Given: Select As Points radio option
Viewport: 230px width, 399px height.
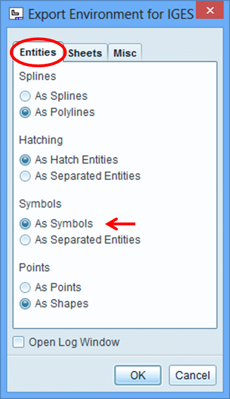Looking at the screenshot, I should pos(51,287).
